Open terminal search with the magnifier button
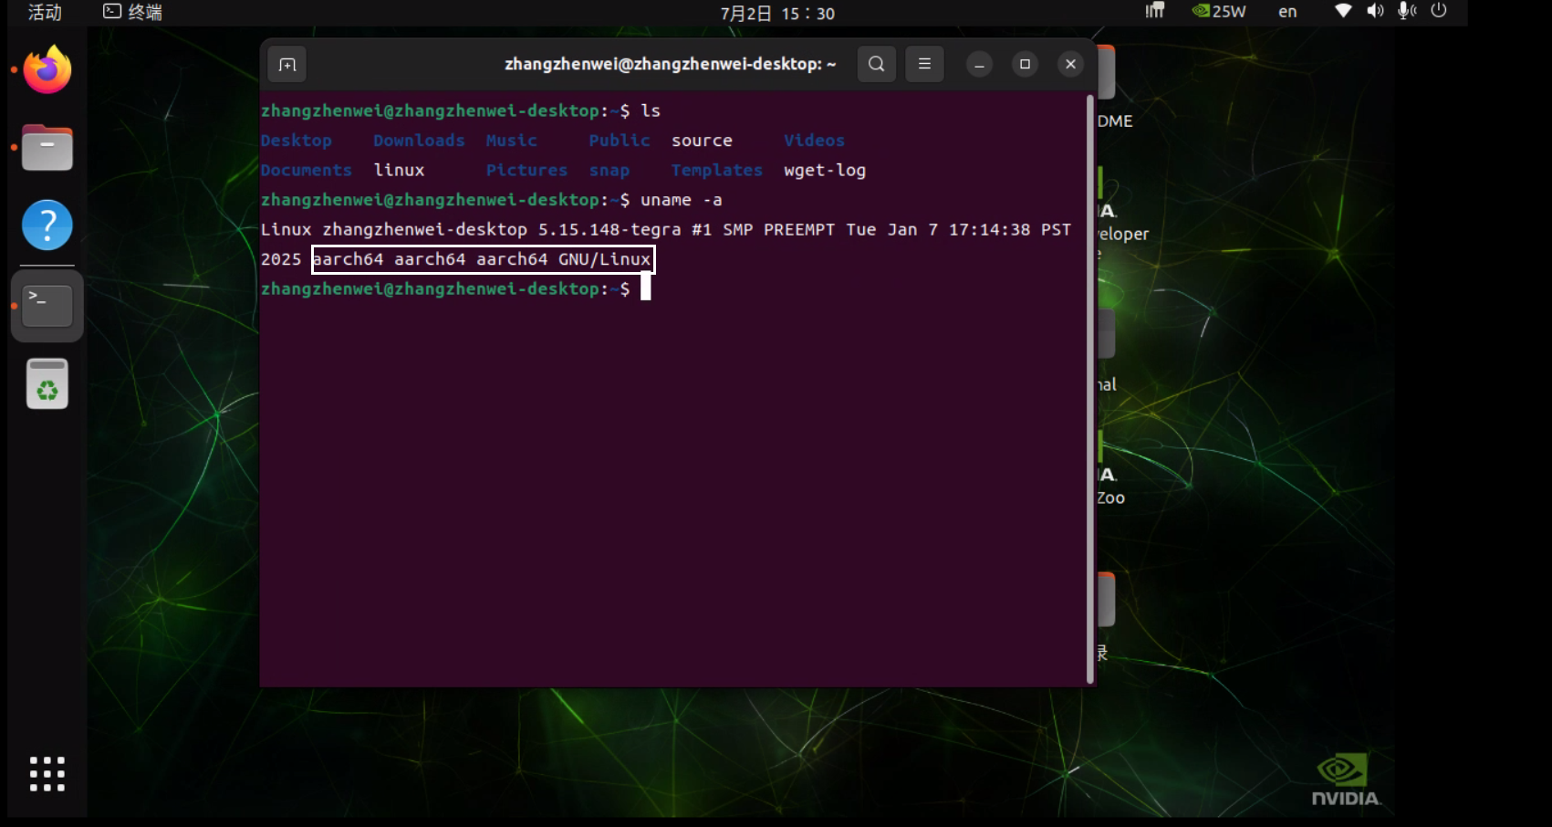The width and height of the screenshot is (1552, 827). pyautogui.click(x=876, y=64)
